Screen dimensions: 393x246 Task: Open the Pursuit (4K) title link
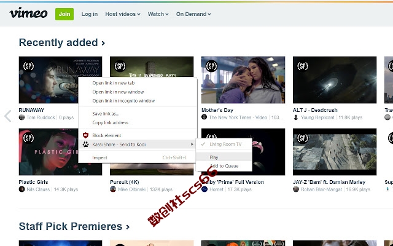[x=125, y=182]
